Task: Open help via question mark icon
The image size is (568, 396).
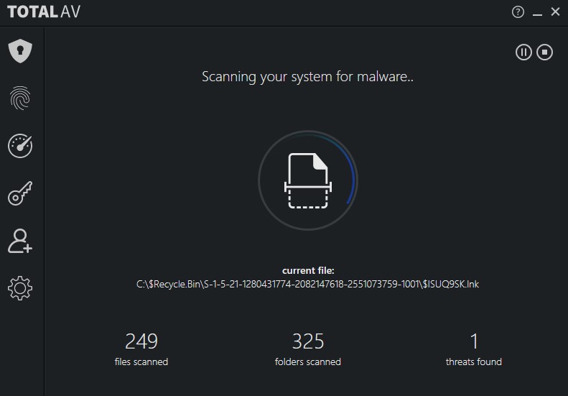Action: [x=518, y=12]
